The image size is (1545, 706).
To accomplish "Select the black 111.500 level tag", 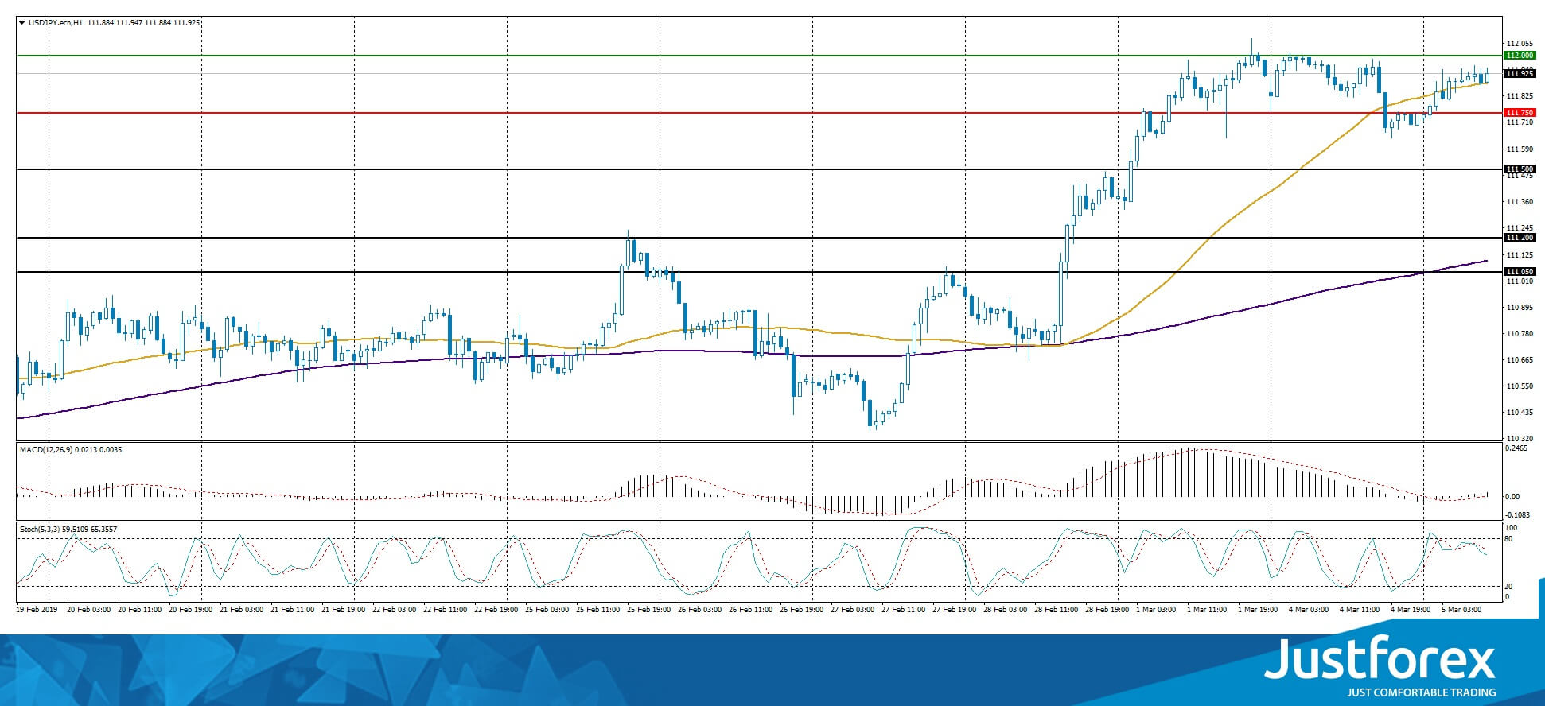I will [1520, 169].
